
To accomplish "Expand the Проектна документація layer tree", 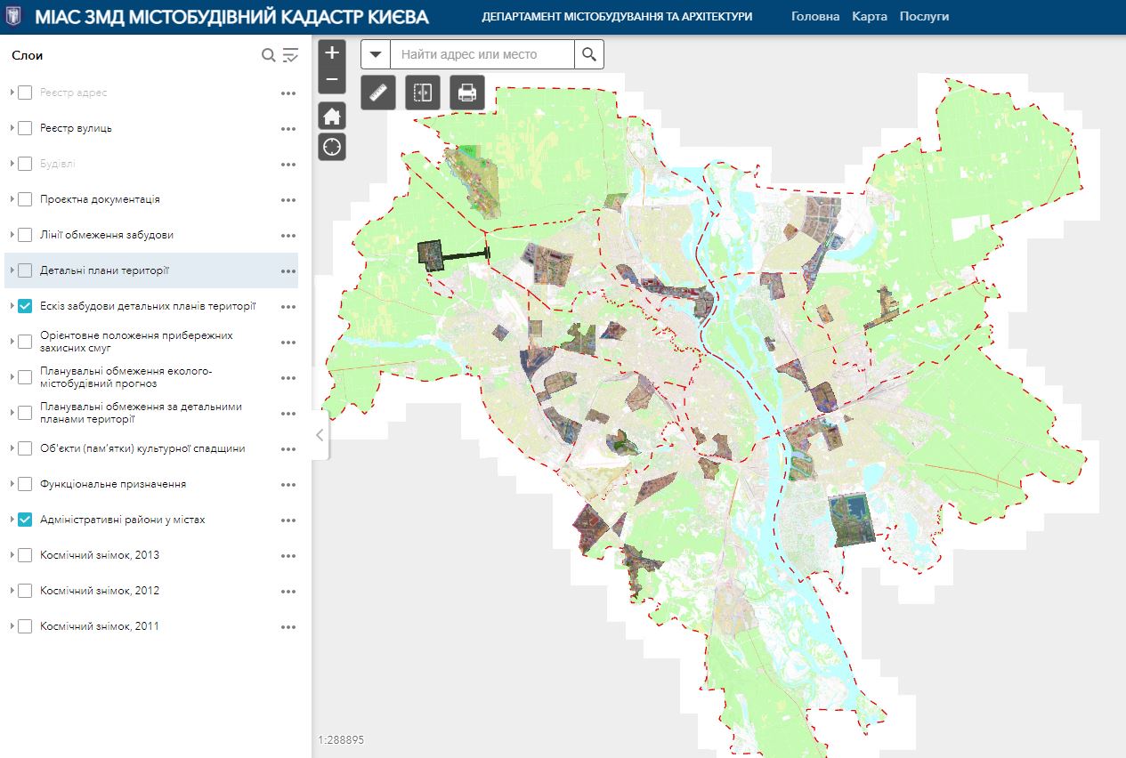I will coord(12,199).
